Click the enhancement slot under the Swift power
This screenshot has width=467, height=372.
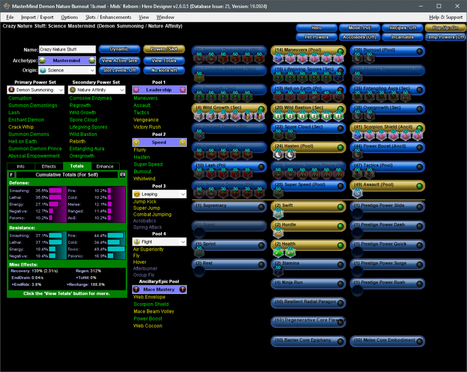point(277,213)
